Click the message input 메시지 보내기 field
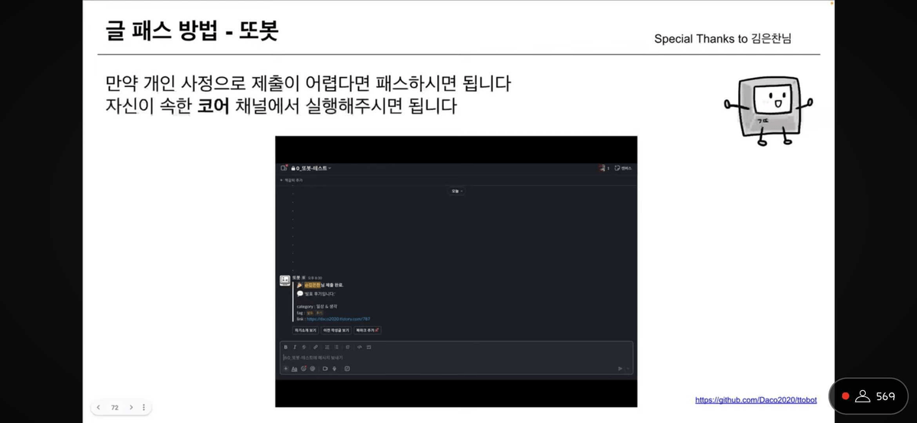917x423 pixels. click(455, 357)
